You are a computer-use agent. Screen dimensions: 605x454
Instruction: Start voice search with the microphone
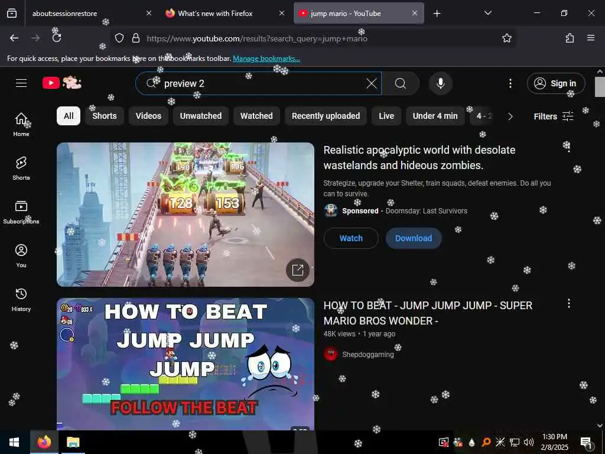tap(441, 83)
